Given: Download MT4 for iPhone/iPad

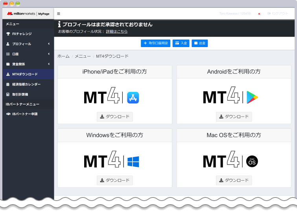Looking at the screenshot, I should click(115, 117).
